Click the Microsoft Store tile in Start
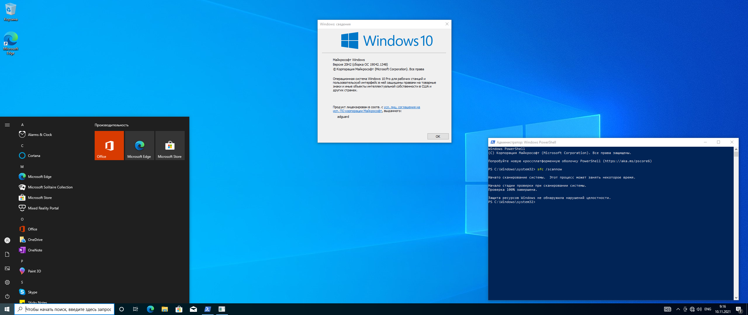Screen dimensions: 748x315 coord(170,146)
